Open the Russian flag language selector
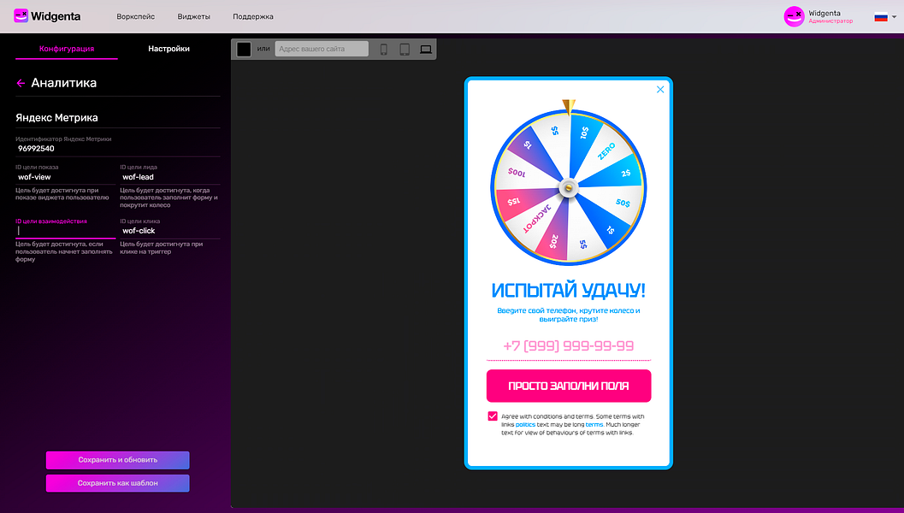The image size is (904, 513). [885, 17]
